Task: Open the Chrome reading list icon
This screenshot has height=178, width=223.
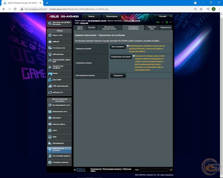Action: [208, 9]
